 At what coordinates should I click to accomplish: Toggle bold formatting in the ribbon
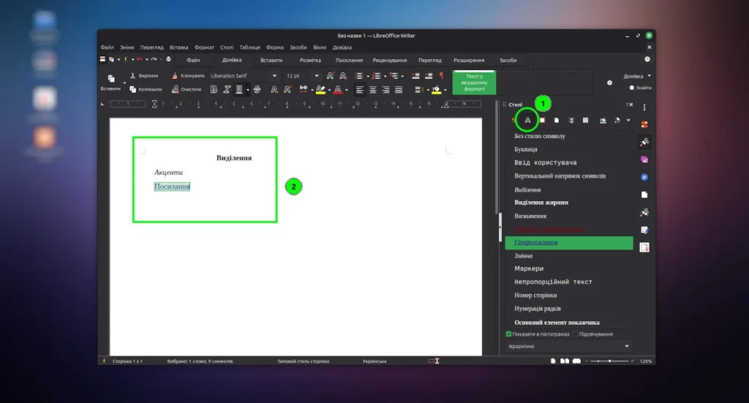coord(214,89)
